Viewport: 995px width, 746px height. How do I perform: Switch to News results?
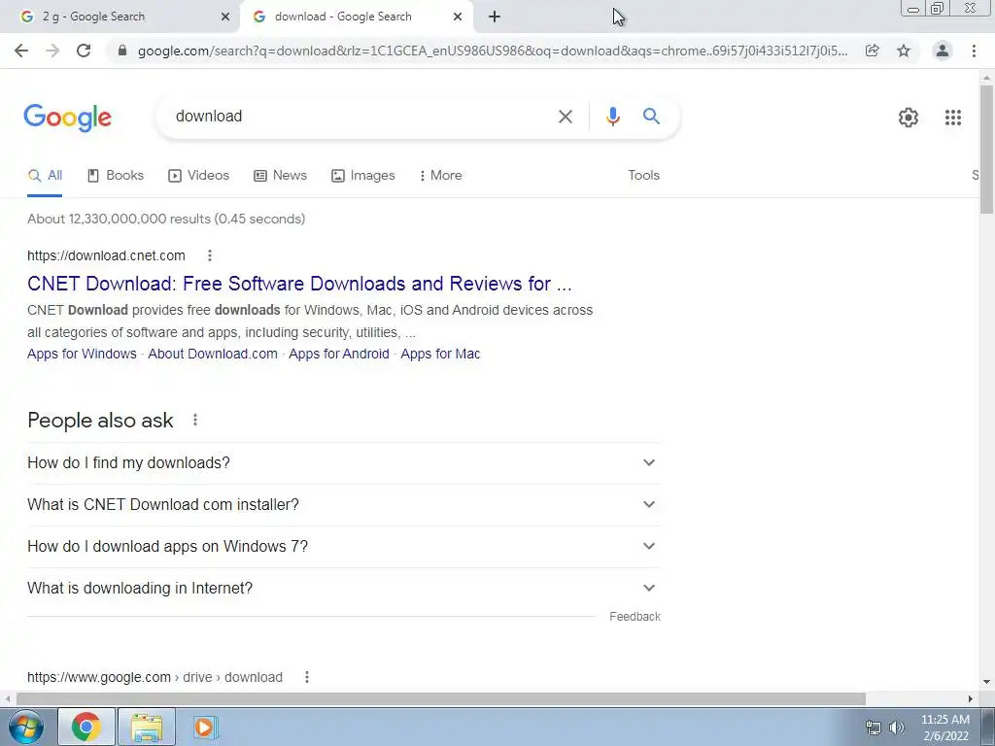coord(281,176)
